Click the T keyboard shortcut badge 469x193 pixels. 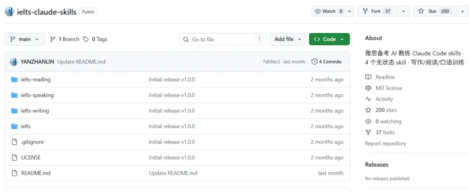[259, 39]
